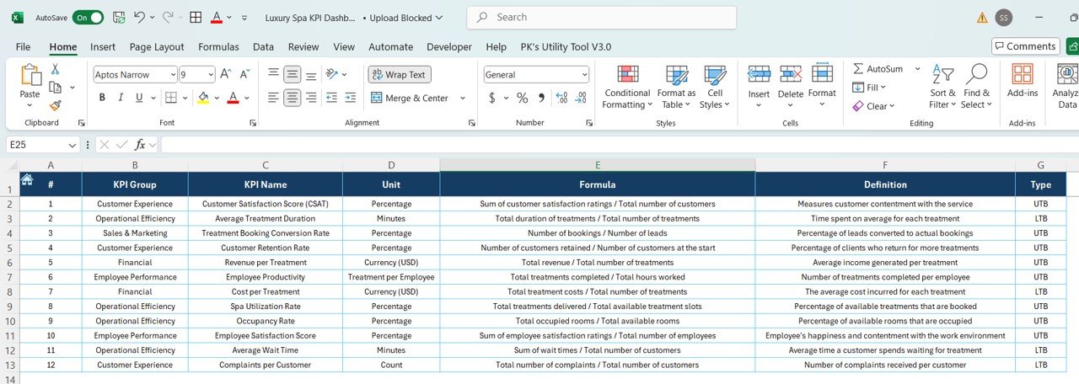Apply Comma Style format

[x=540, y=98]
